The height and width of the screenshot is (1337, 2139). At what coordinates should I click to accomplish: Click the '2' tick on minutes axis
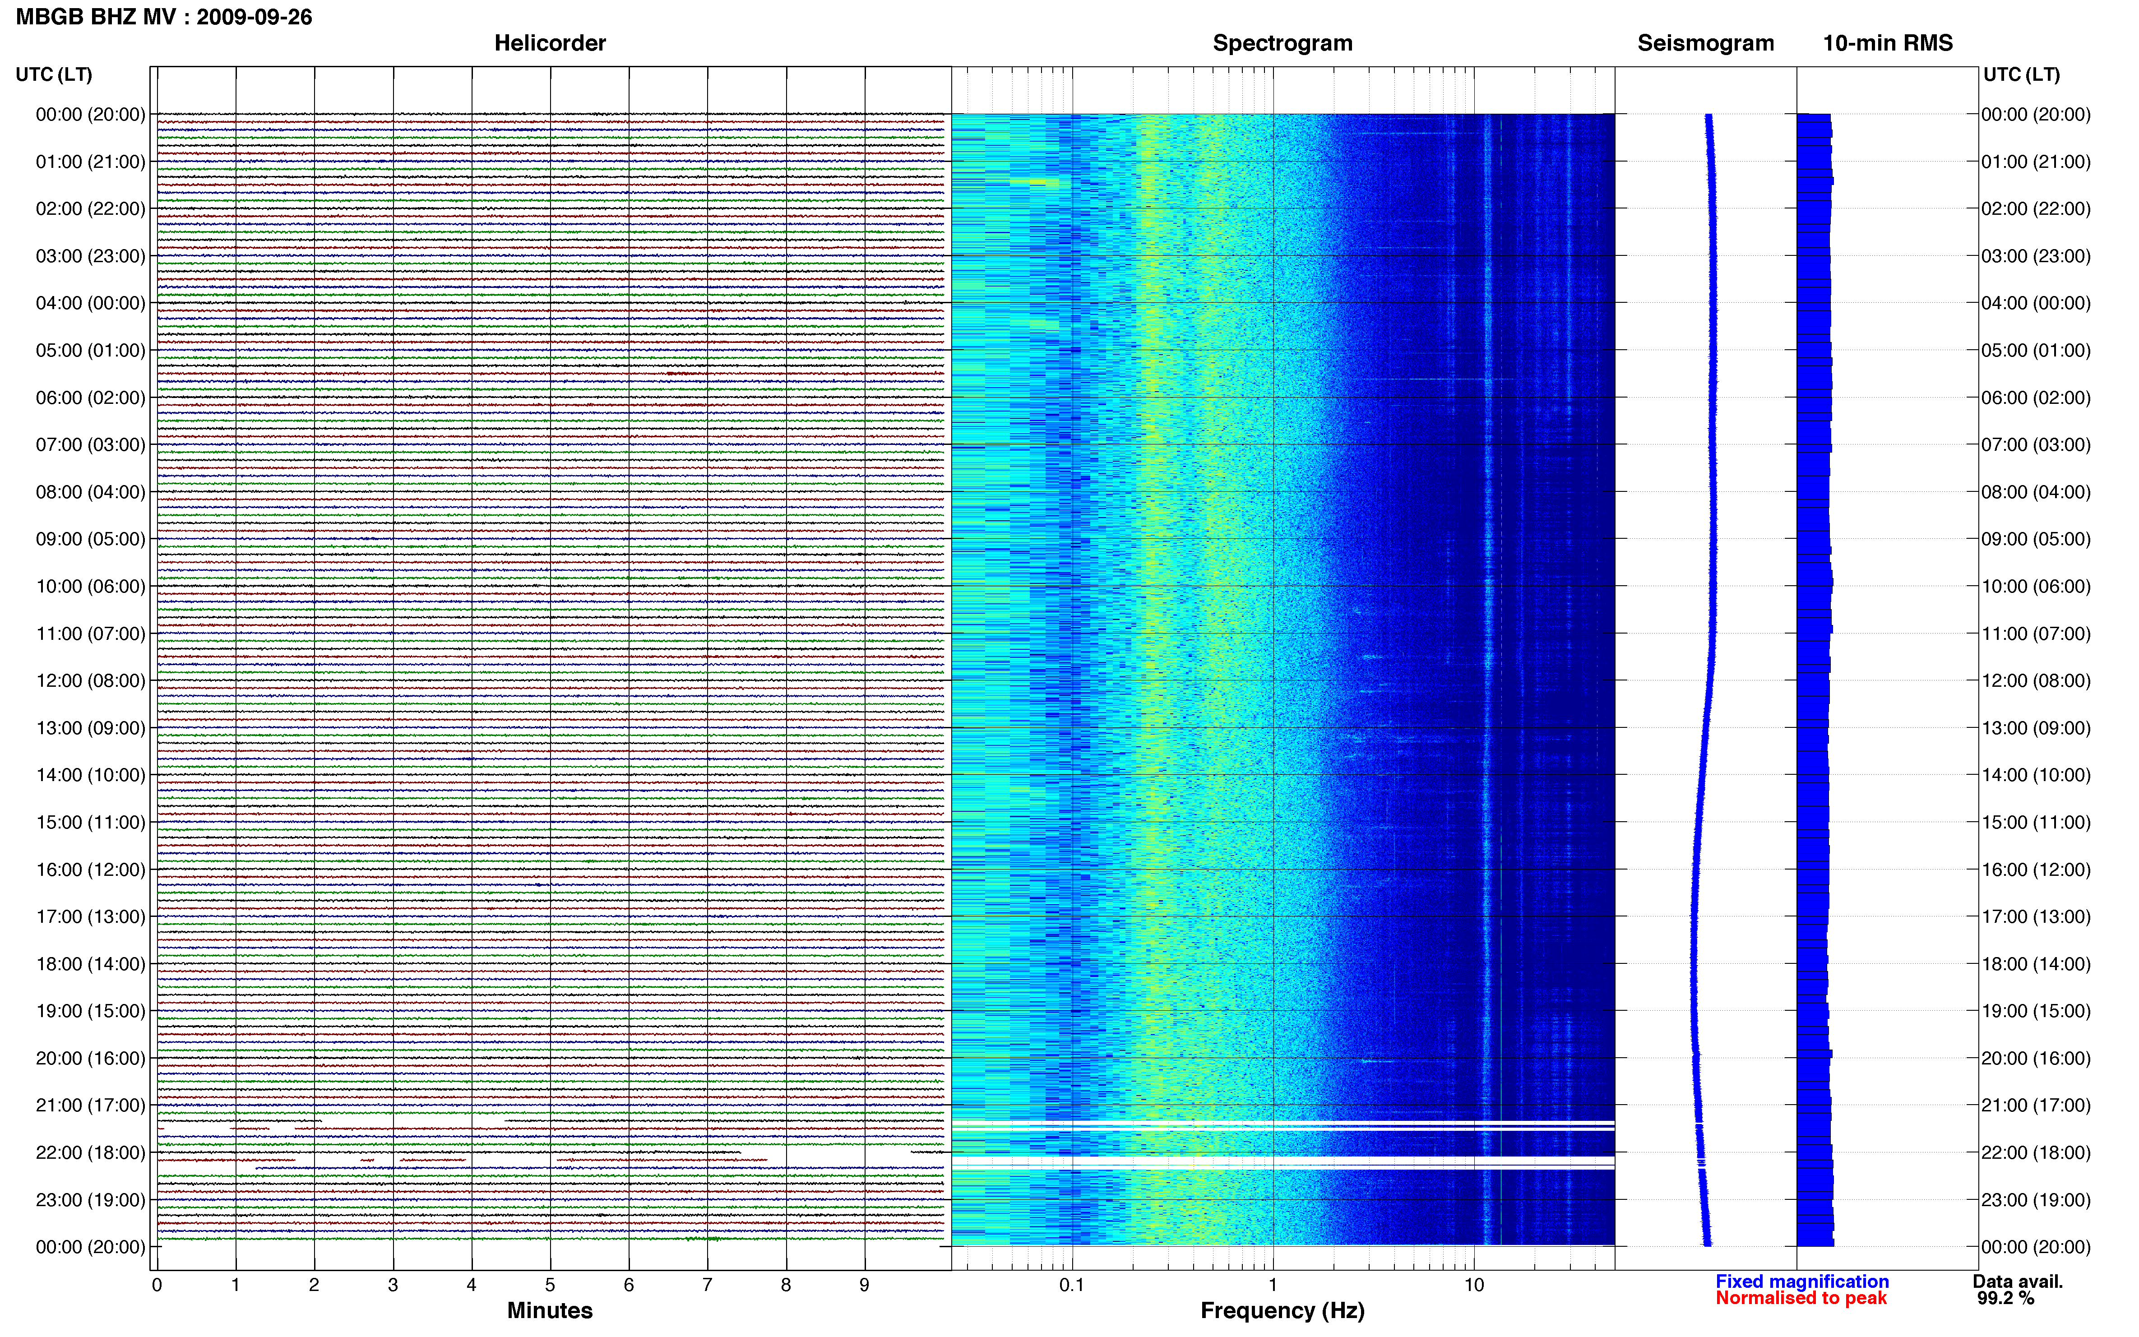point(314,1285)
